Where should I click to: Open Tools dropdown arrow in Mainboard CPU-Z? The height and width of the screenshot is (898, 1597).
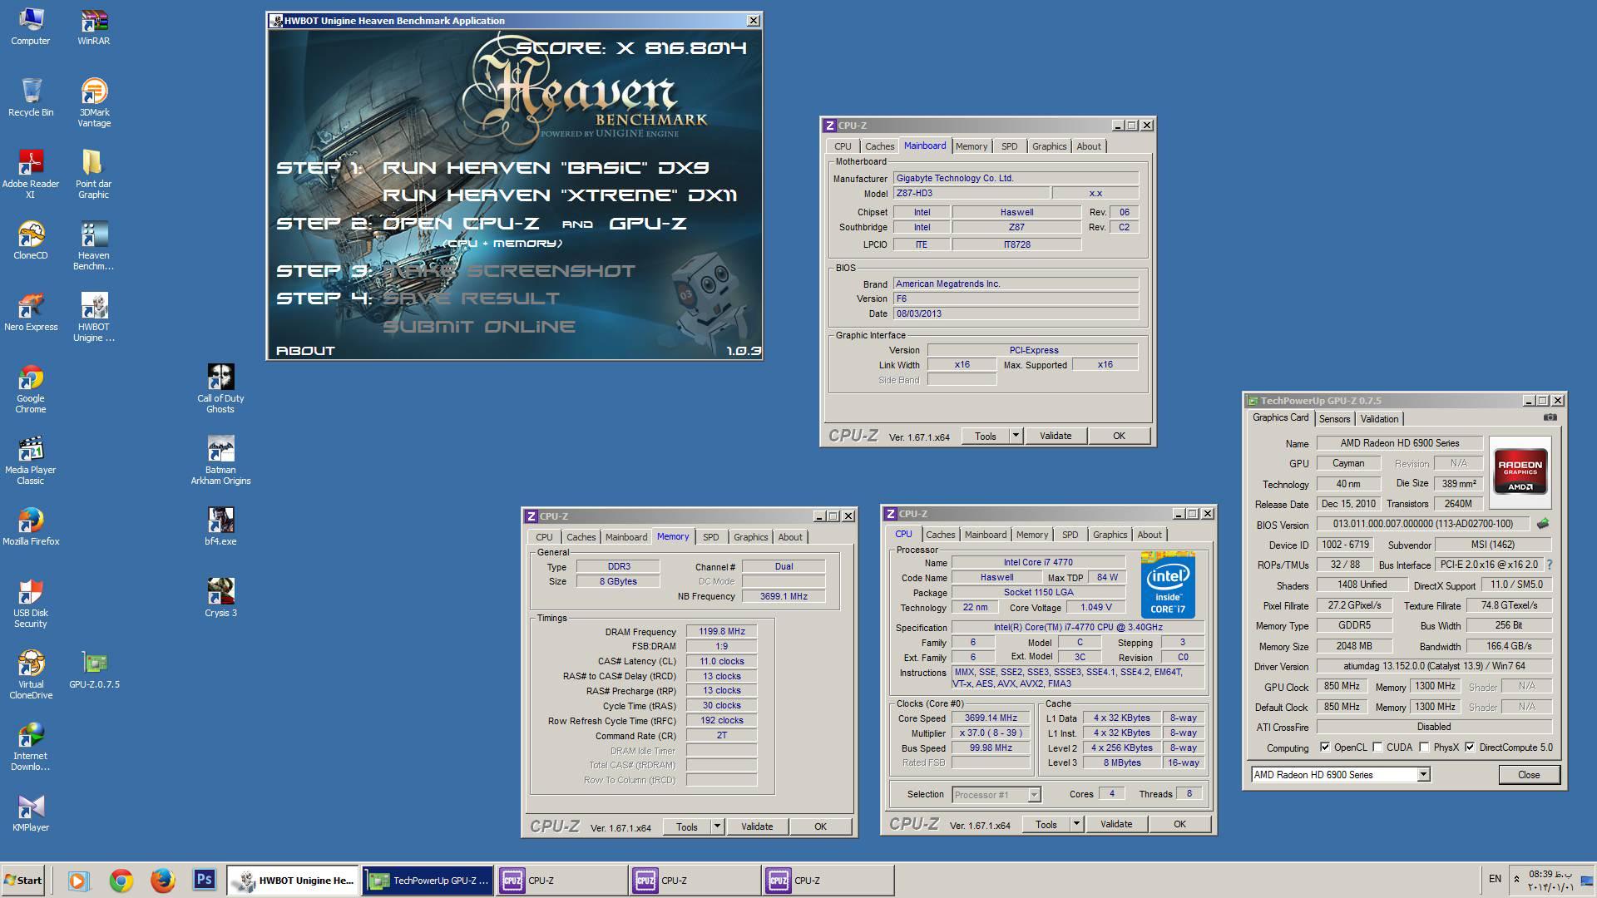click(x=1016, y=436)
